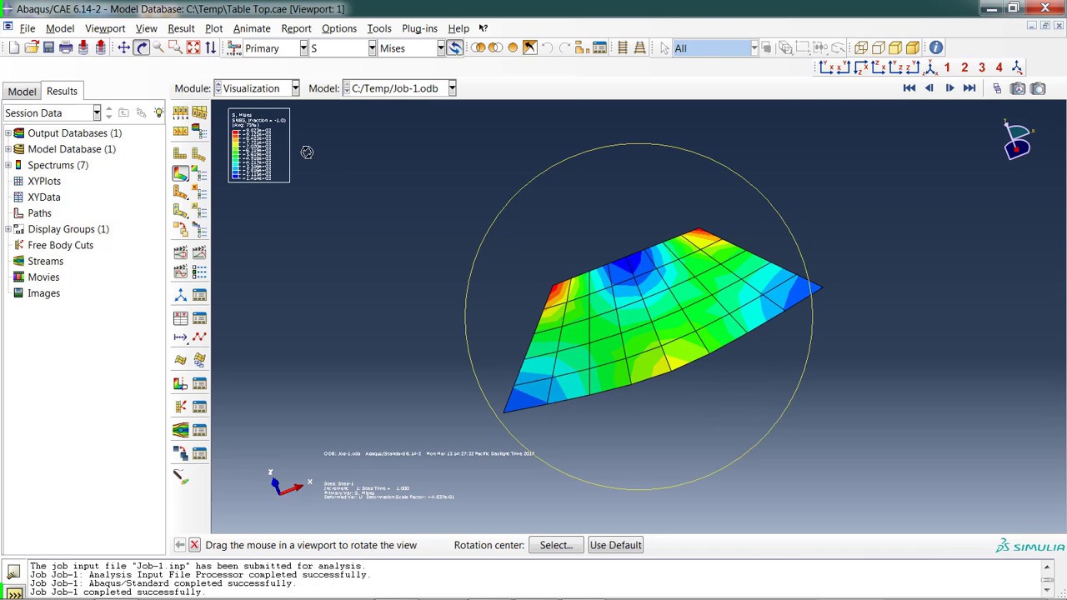This screenshot has width=1067, height=600.
Task: Click the Query information icon
Action: pyautogui.click(x=936, y=48)
